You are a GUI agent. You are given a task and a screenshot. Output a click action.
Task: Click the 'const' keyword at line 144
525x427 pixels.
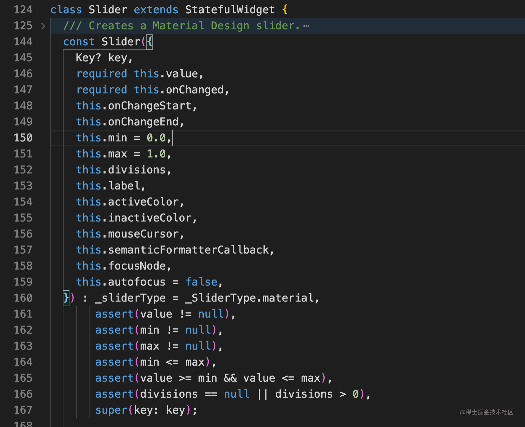tap(79, 42)
